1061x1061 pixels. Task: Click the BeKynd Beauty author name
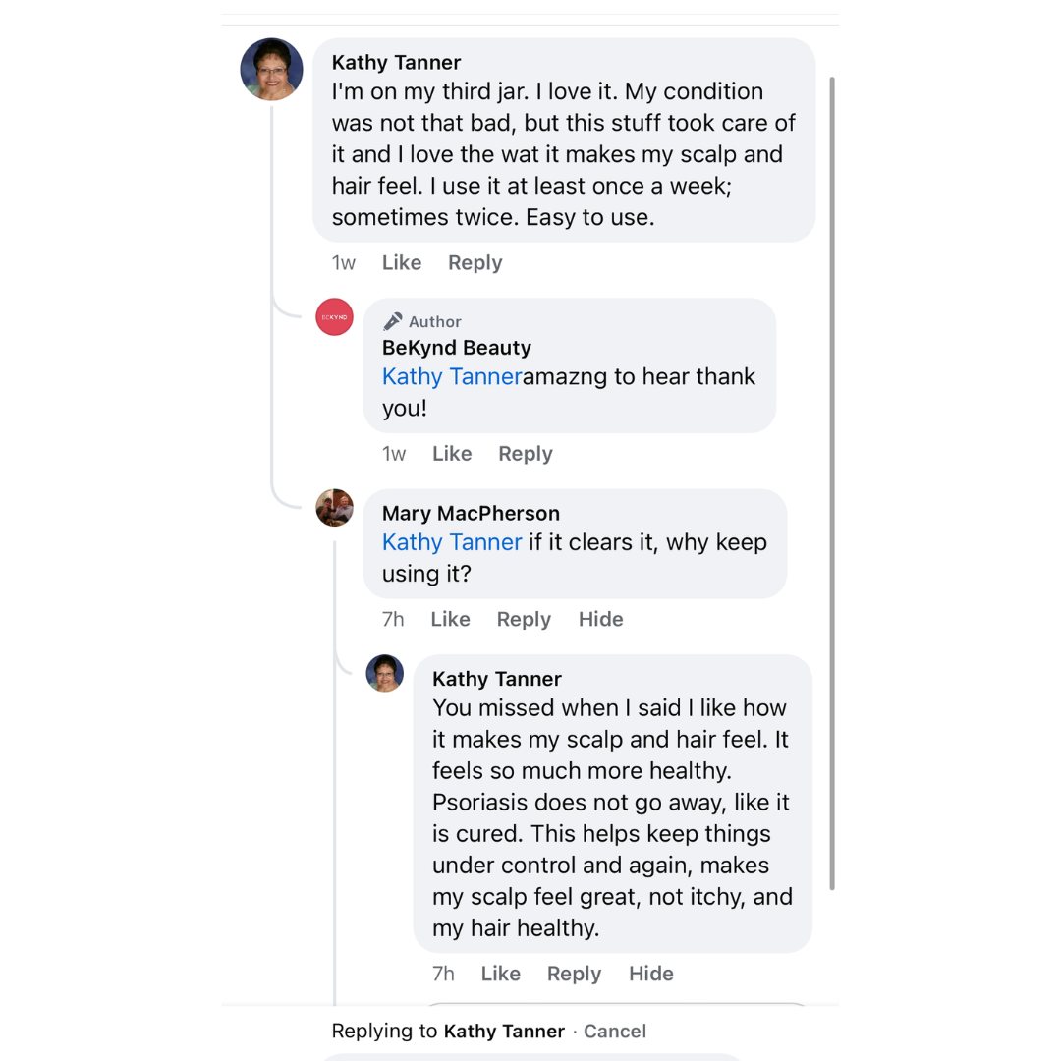456,348
